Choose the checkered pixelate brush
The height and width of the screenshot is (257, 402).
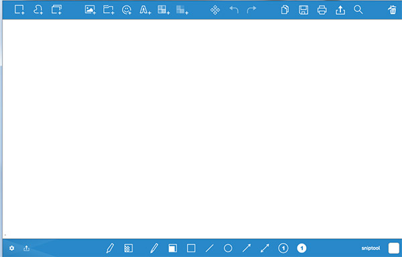click(x=129, y=248)
